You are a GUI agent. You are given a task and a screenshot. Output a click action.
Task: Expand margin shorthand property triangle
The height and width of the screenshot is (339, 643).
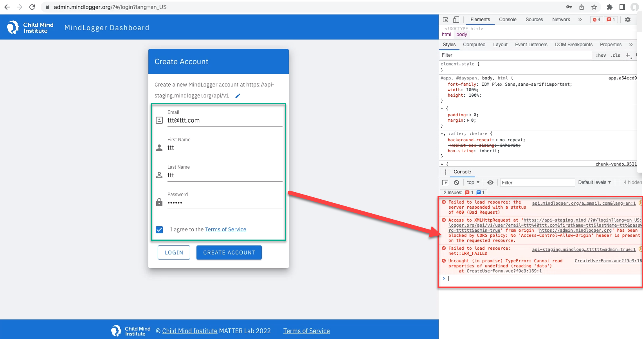(468, 121)
